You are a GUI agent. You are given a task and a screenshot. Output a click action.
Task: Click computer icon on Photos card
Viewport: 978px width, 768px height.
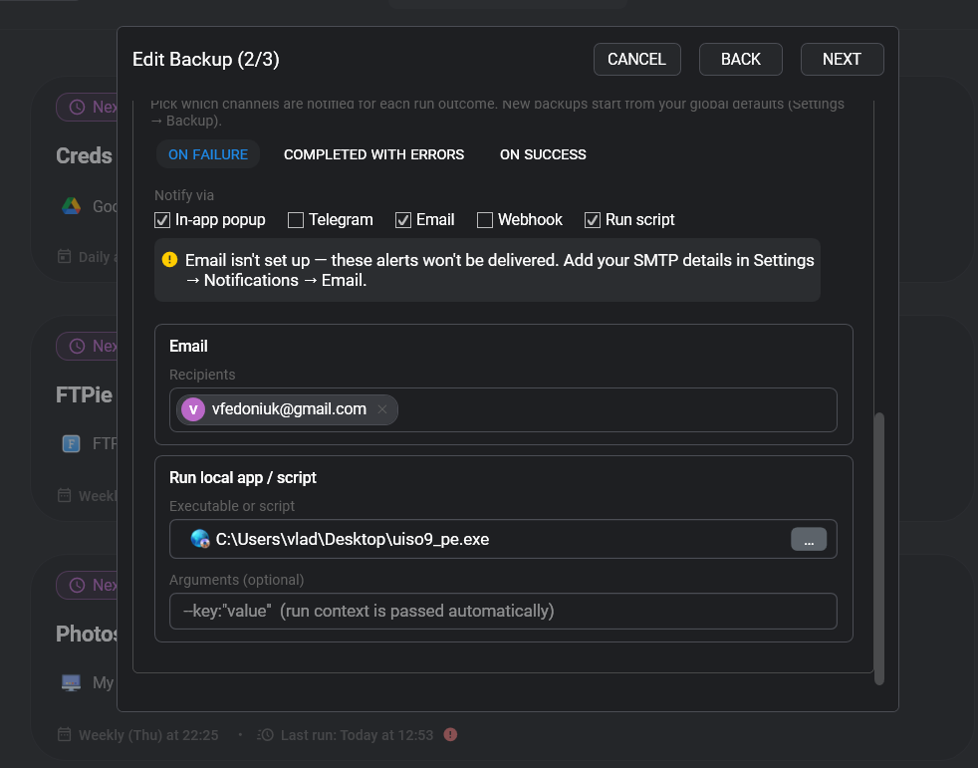click(x=71, y=682)
